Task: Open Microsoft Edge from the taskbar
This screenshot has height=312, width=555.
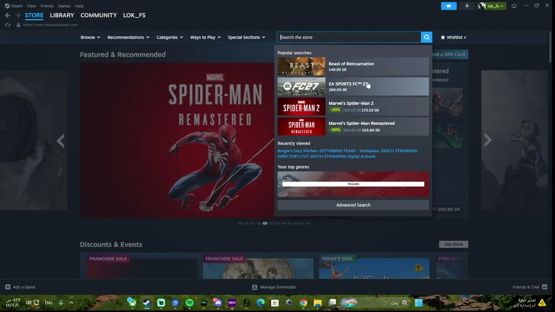Action: tap(261, 303)
